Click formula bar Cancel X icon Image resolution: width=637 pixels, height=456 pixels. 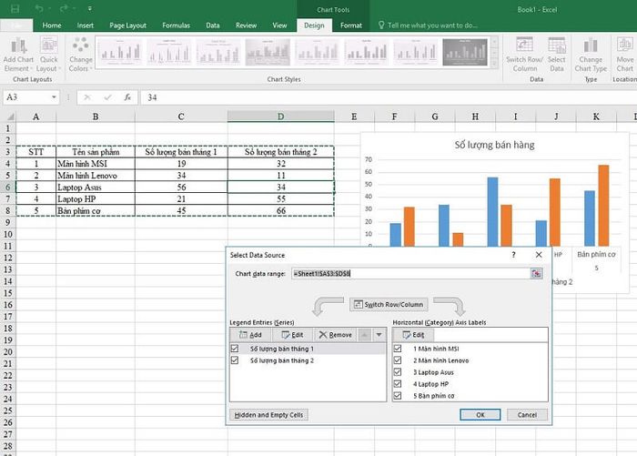[87, 97]
